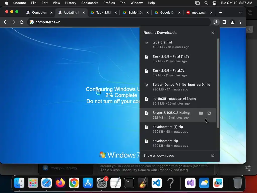Image resolution: width=257 pixels, height=193 pixels.
Task: Open Visual Studio Code from the Dock
Action: tap(157, 183)
